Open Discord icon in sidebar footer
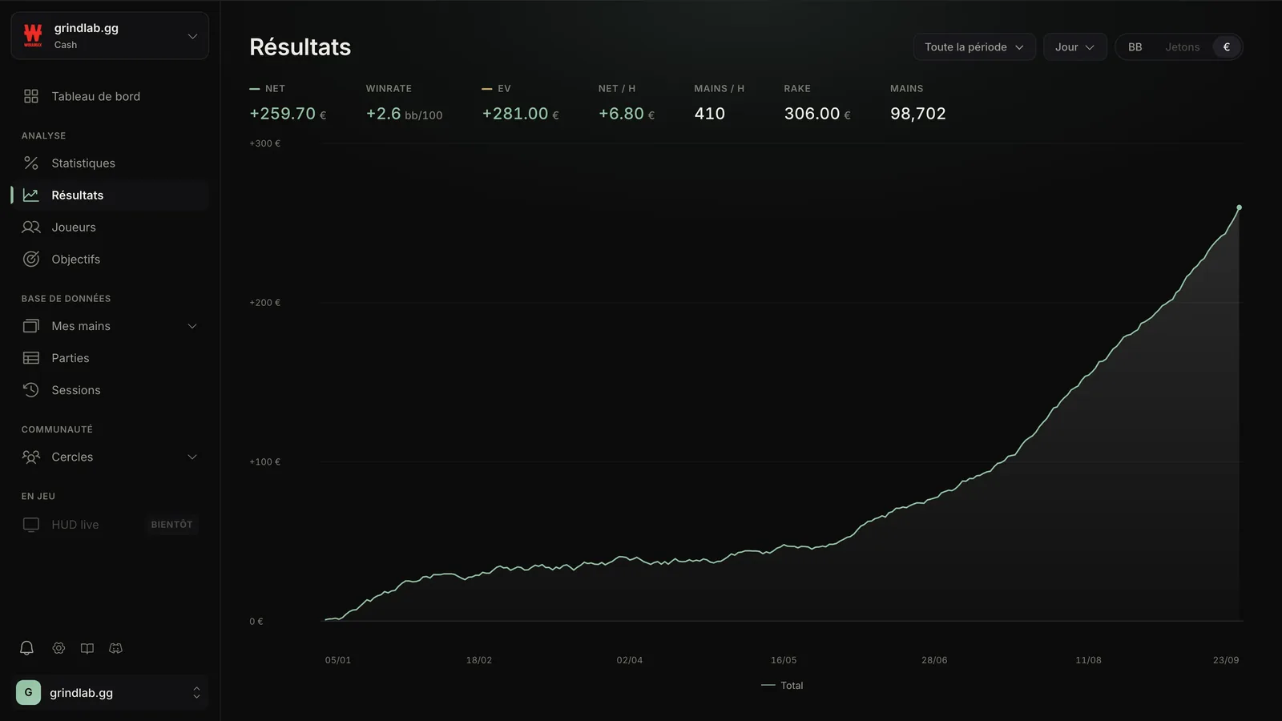The width and height of the screenshot is (1282, 721). point(116,648)
